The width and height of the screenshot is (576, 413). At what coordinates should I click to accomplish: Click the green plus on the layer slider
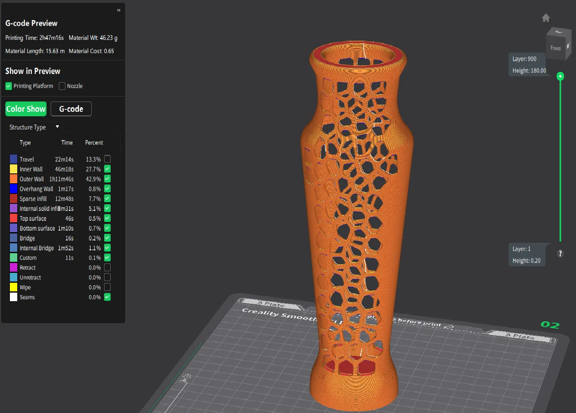point(560,76)
